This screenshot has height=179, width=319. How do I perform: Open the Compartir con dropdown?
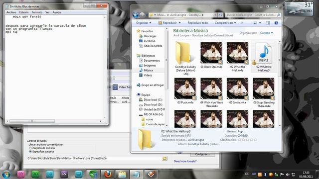pyautogui.click(x=225, y=23)
